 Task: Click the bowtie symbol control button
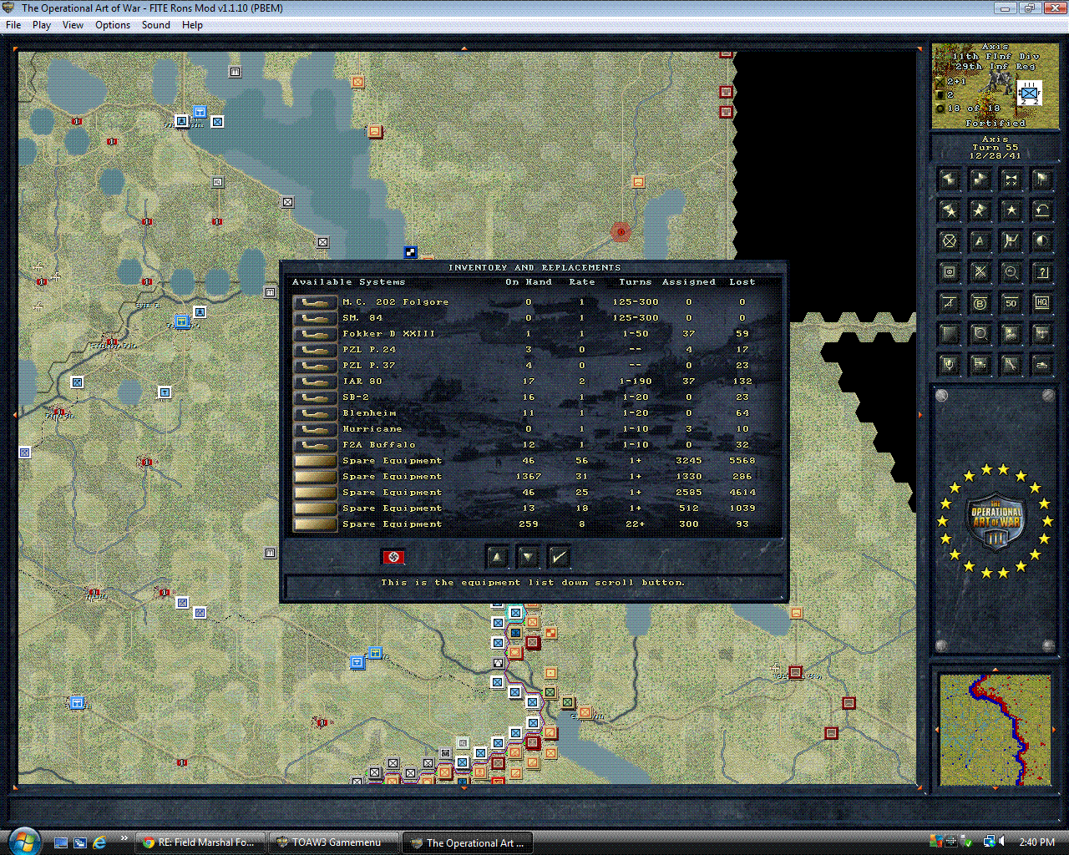click(1011, 179)
